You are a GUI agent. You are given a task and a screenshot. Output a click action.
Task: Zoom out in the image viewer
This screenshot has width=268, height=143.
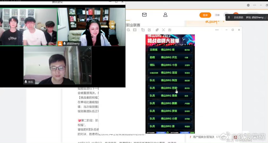[129, 30]
